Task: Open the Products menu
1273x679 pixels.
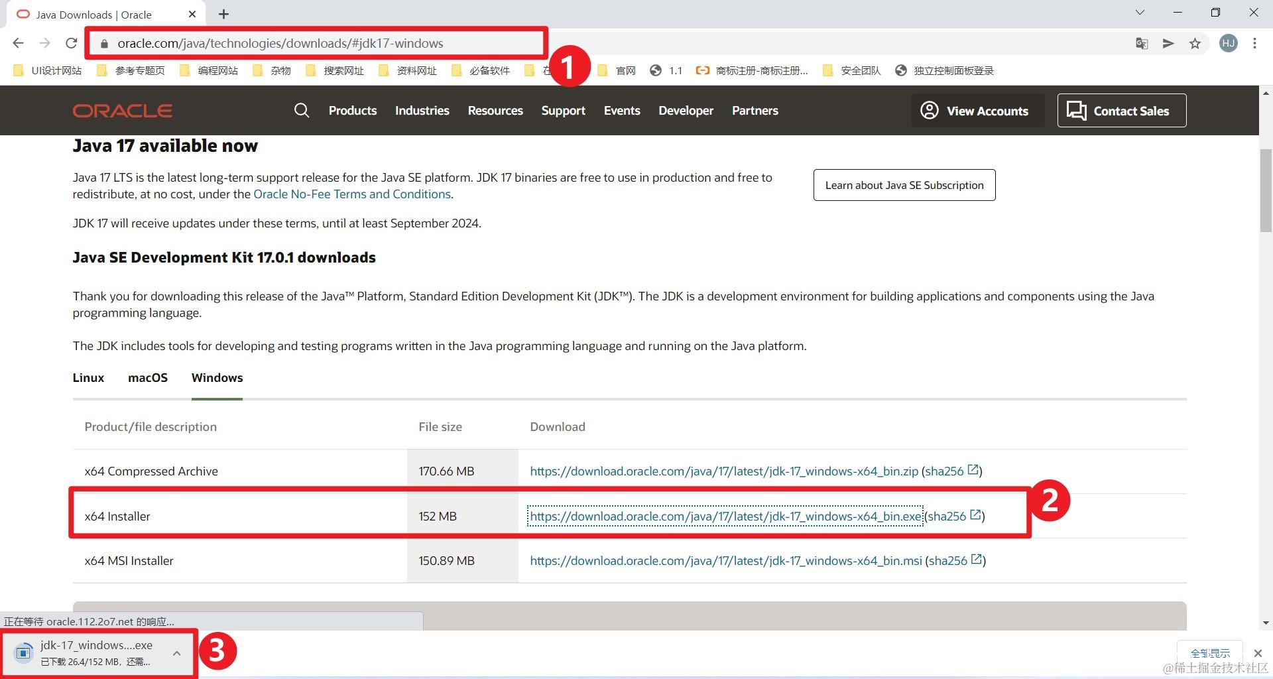Action: pyautogui.click(x=353, y=111)
